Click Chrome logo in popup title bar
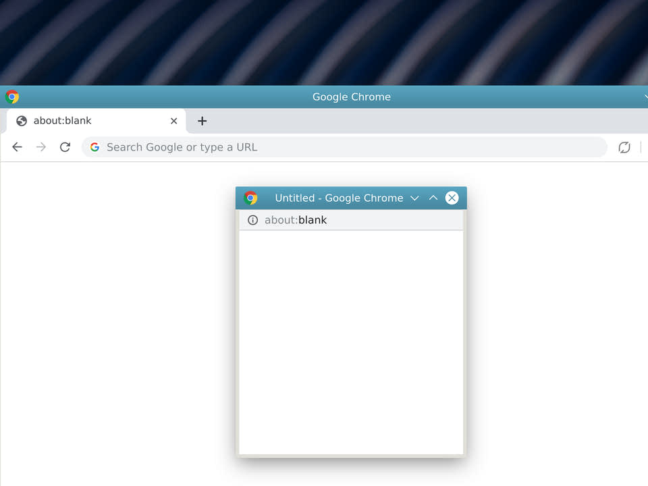The image size is (648, 486). point(251,198)
